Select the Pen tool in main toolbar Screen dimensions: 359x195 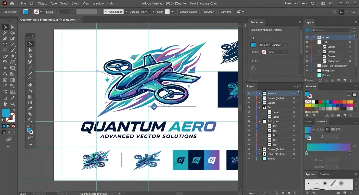[x=5, y=39]
